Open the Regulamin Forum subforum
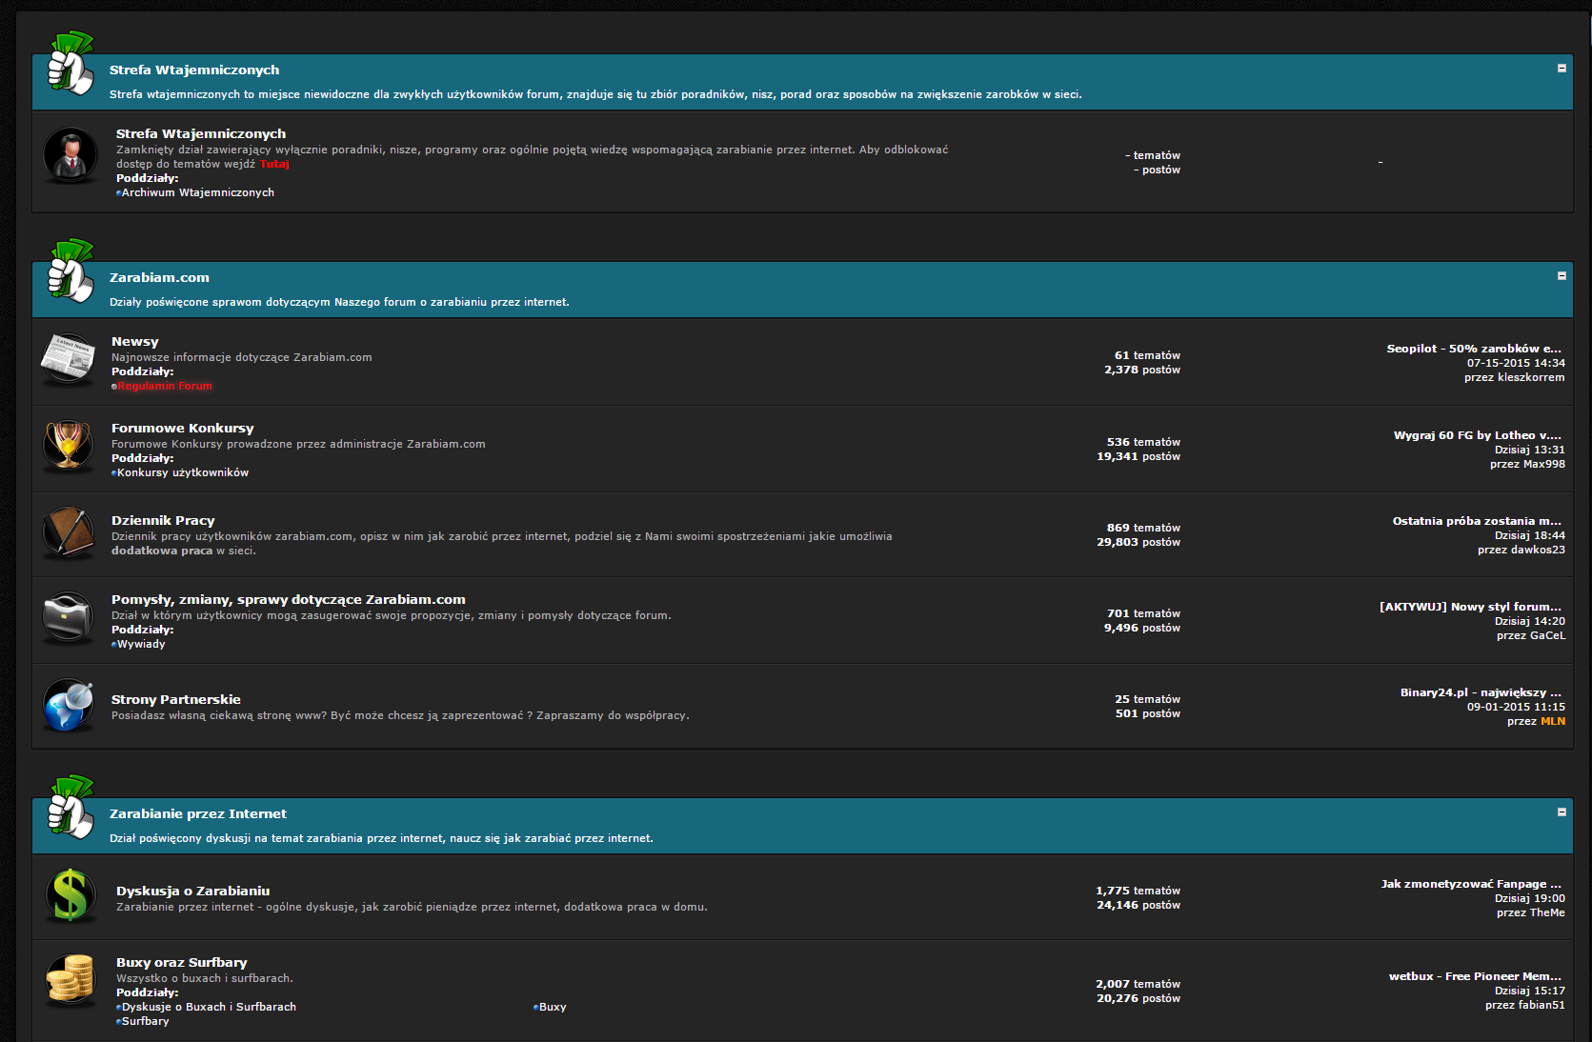This screenshot has width=1592, height=1042. 165,387
